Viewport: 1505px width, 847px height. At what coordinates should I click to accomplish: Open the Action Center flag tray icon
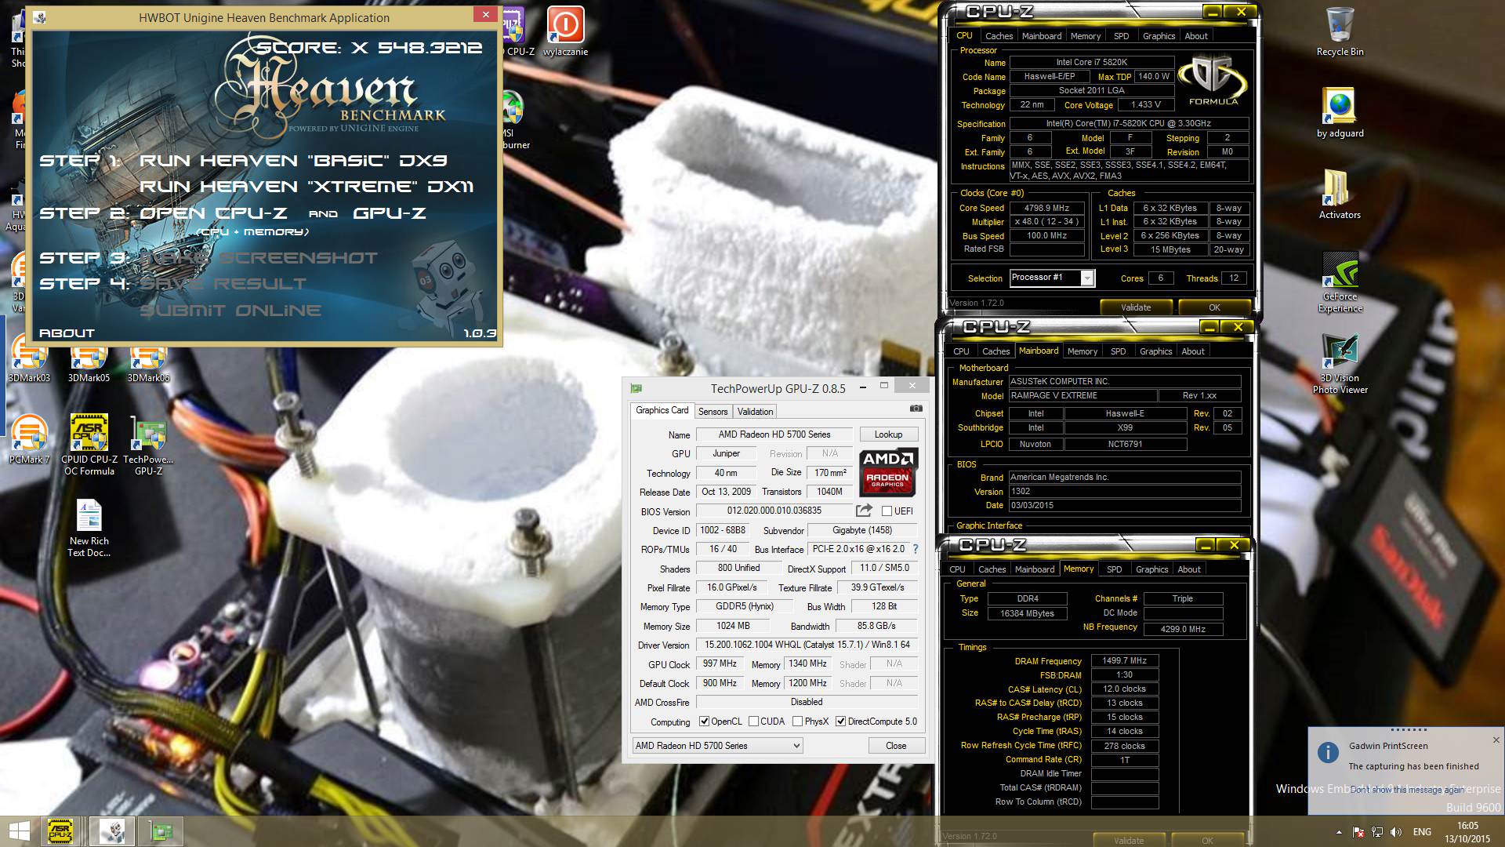(1358, 832)
